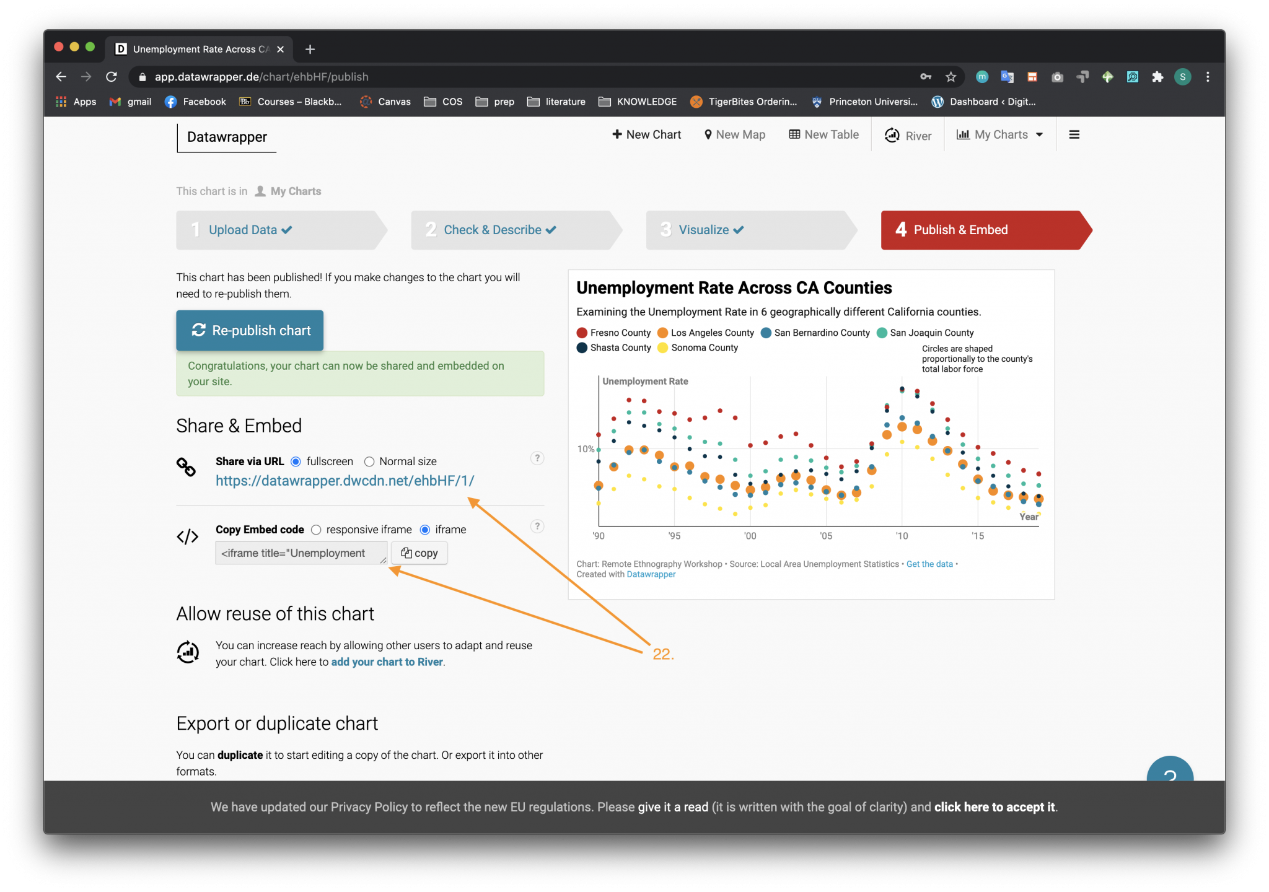Click the River reuse icon in header
This screenshot has height=892, width=1269.
tap(892, 135)
